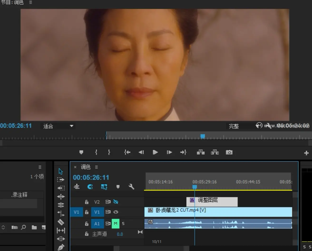
Task: Toggle Linked Selection in the timeline
Action: 104,187
